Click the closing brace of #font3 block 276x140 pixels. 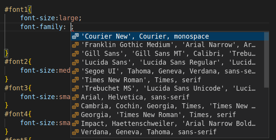(7, 106)
